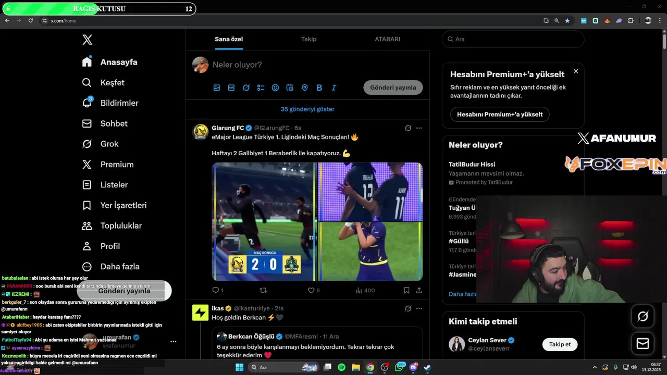The height and width of the screenshot is (375, 667).
Task: Open Ceylan Sever profile
Action: (487, 340)
